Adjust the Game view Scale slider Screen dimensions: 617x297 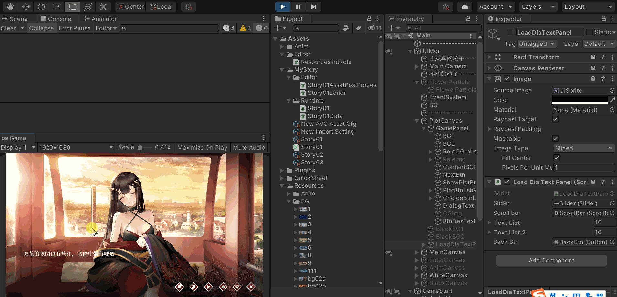(x=144, y=148)
